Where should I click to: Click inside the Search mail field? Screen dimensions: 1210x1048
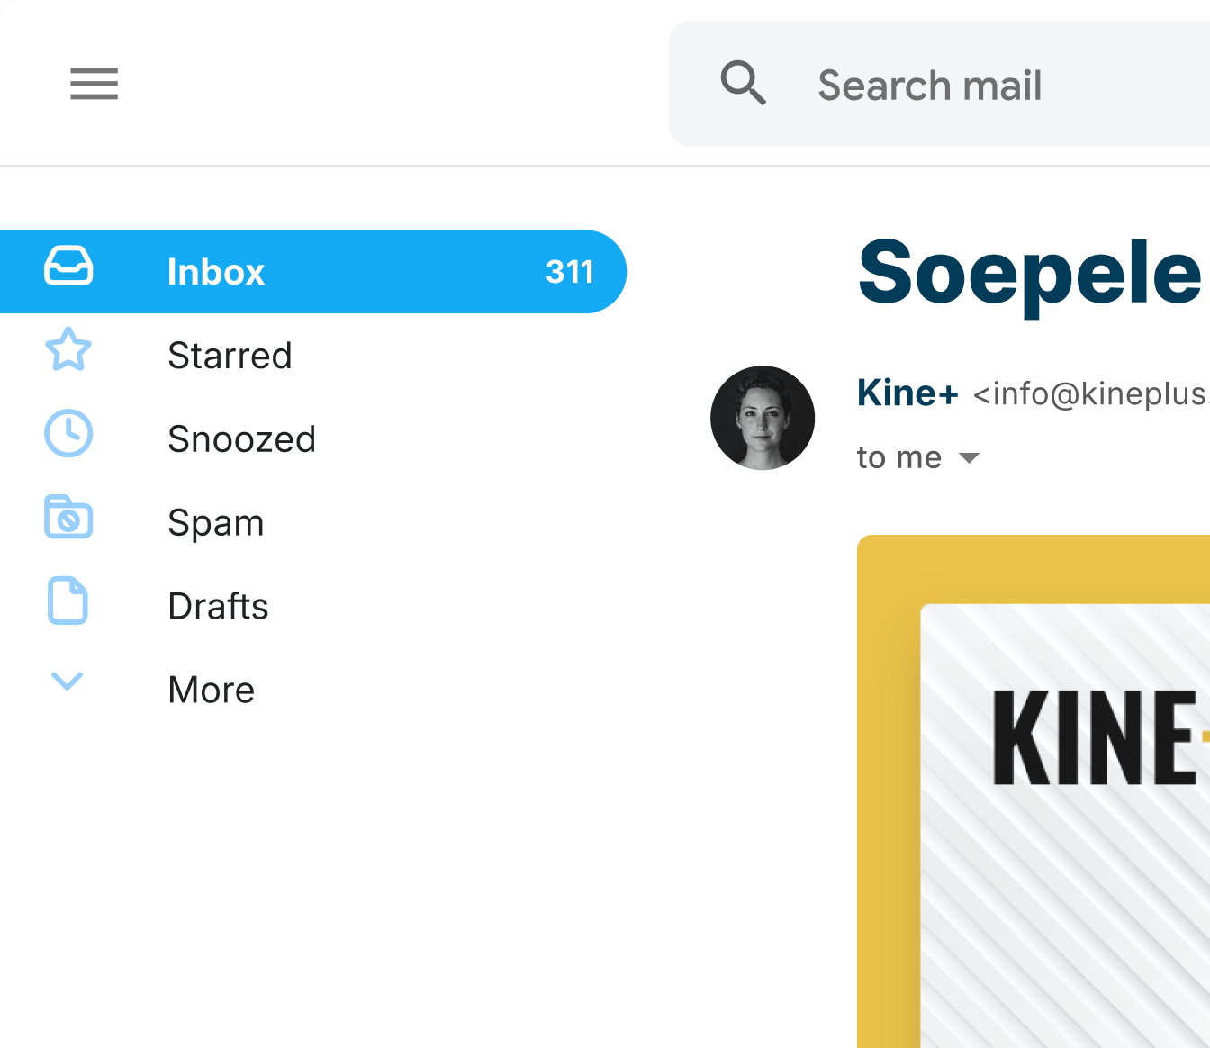pyautogui.click(x=928, y=84)
